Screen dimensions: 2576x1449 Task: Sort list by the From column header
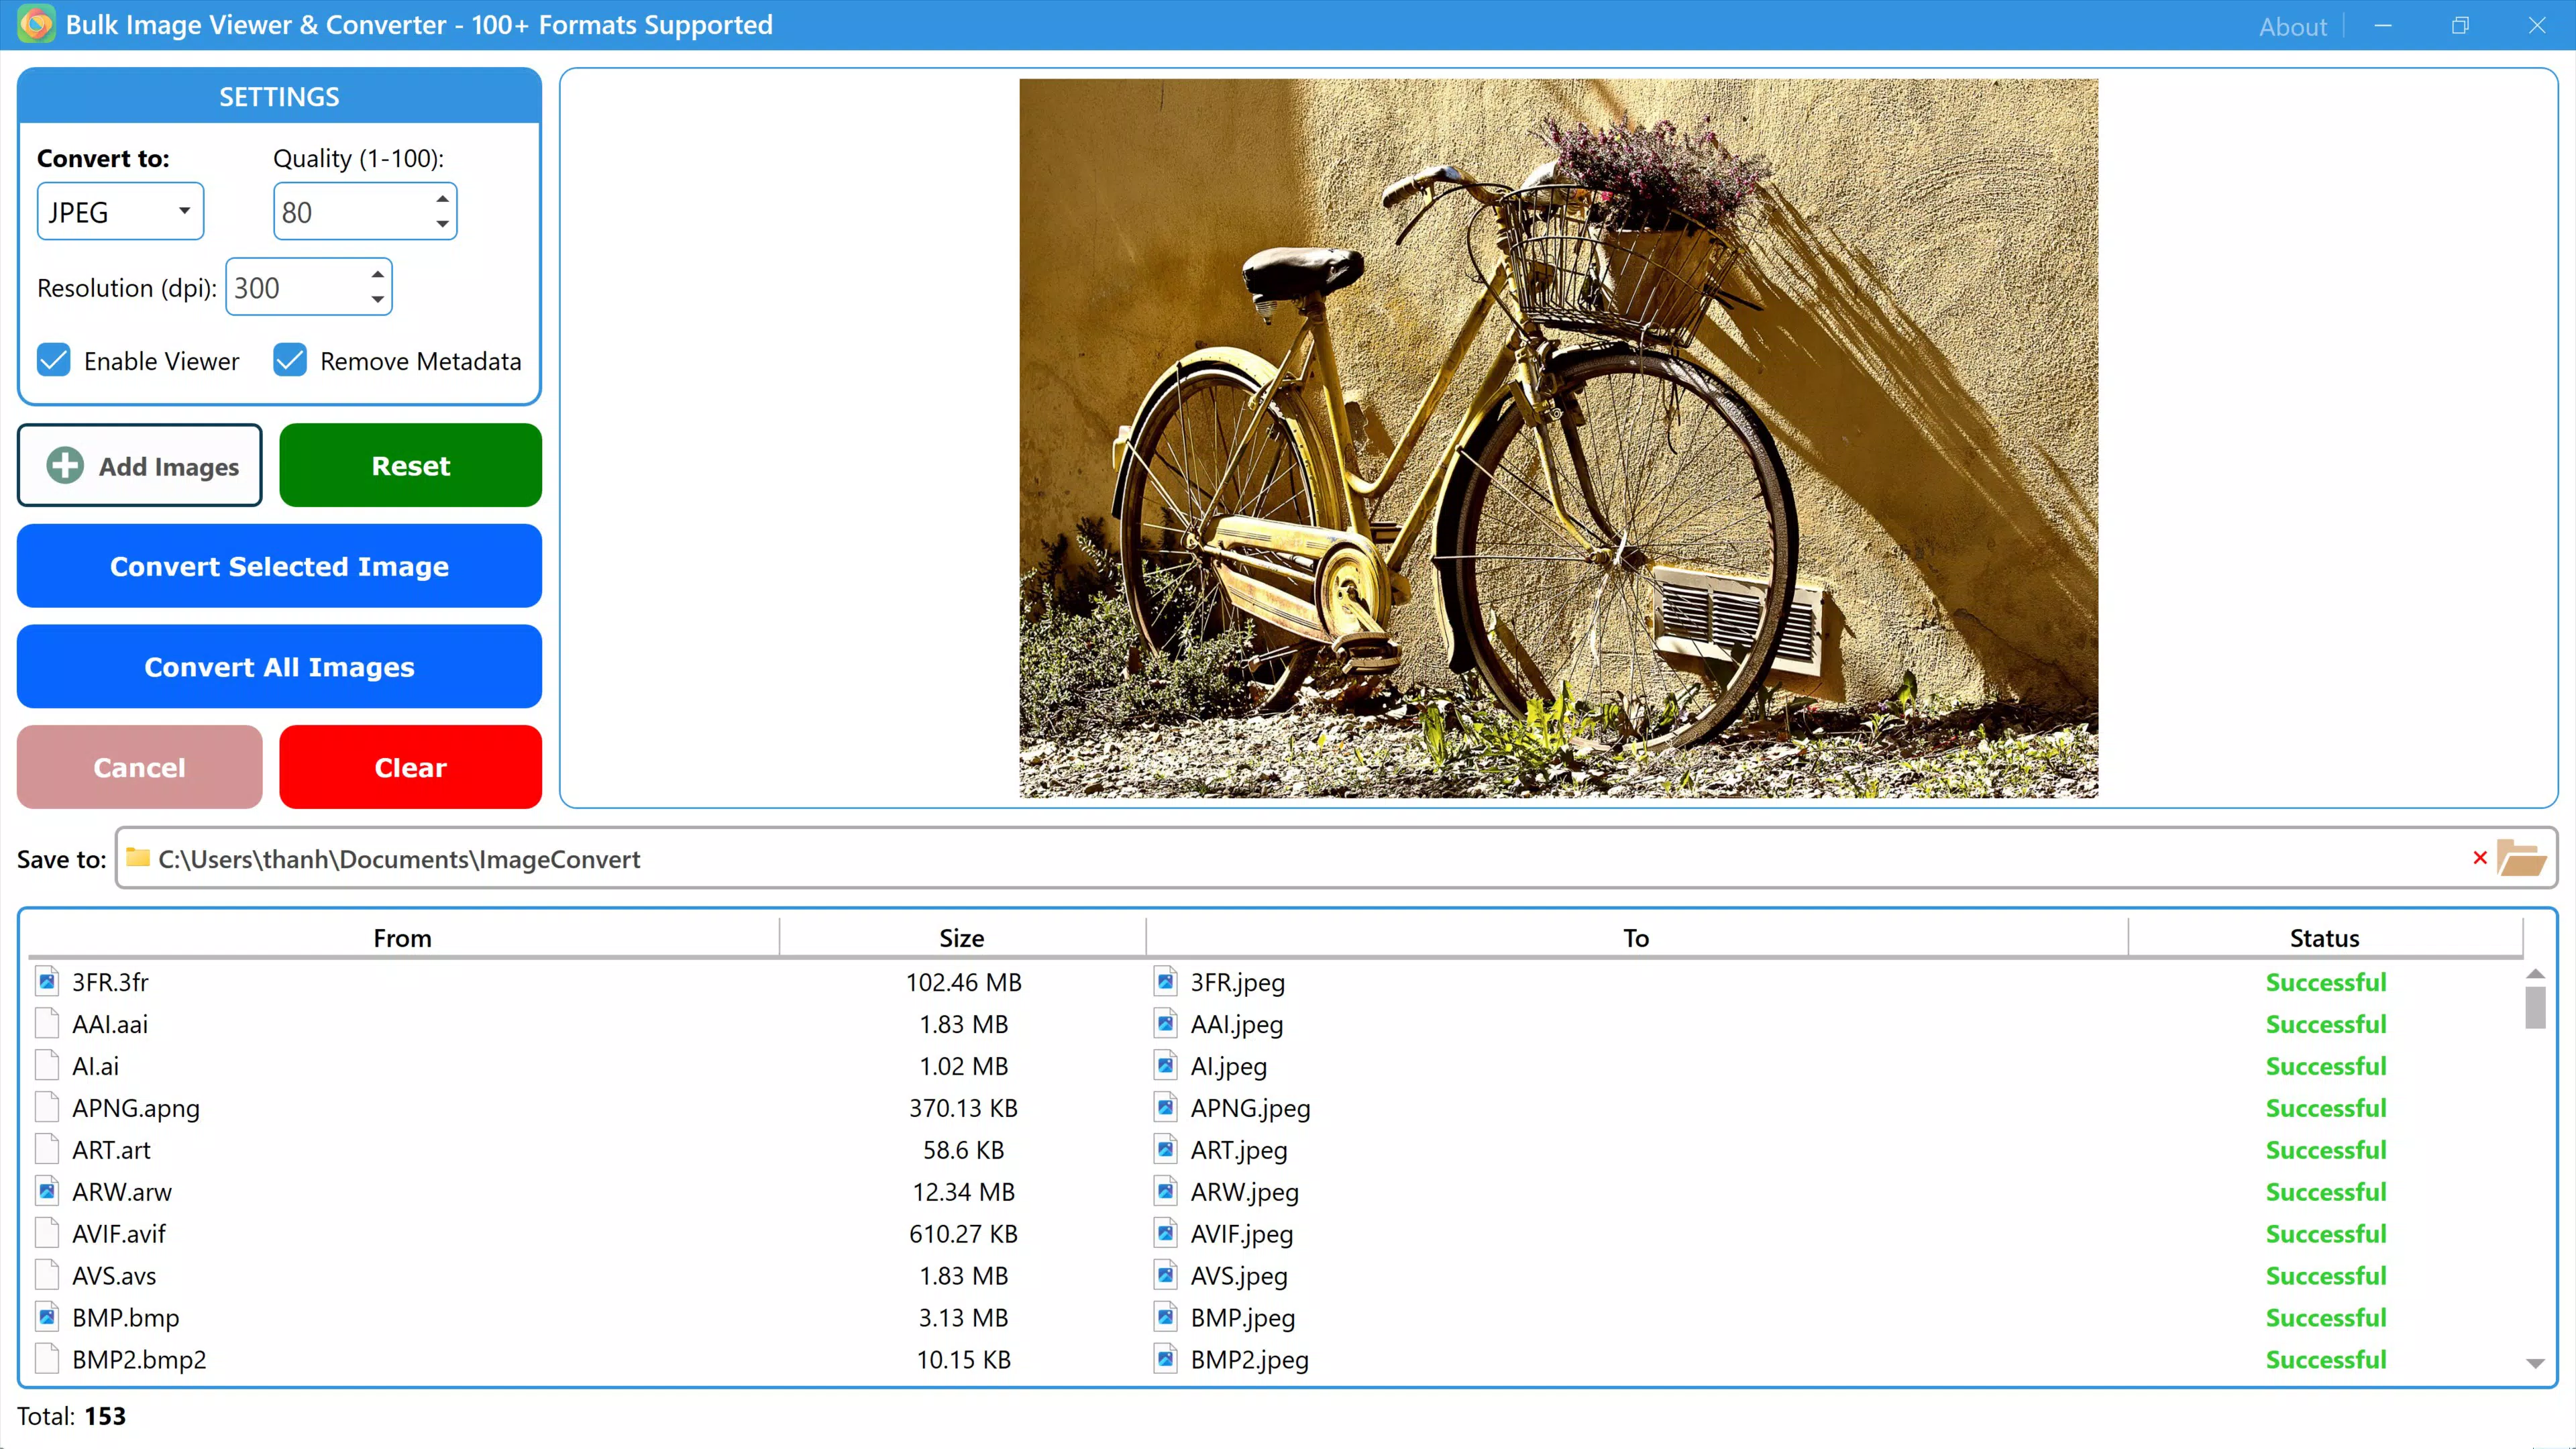403,938
